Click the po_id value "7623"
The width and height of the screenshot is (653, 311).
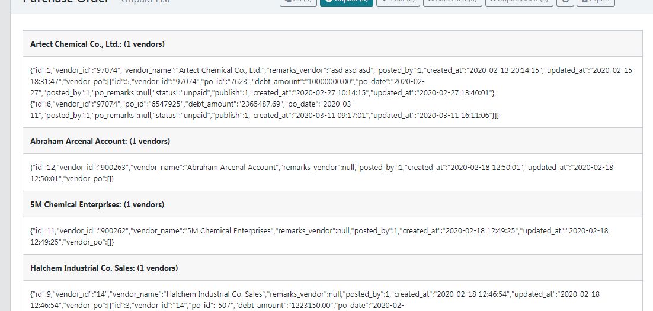coord(239,82)
